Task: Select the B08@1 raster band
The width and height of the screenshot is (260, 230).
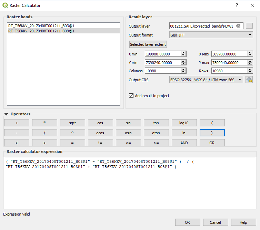Action: pos(41,31)
